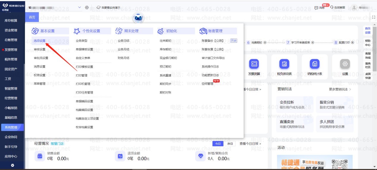Click the cloud icon of 我要看实例演示
Image resolution: width=377 pixels, height=170 pixels.
[98, 7]
